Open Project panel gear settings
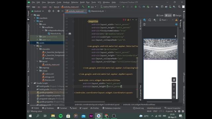This screenshot has height=119, width=212. (58, 11)
